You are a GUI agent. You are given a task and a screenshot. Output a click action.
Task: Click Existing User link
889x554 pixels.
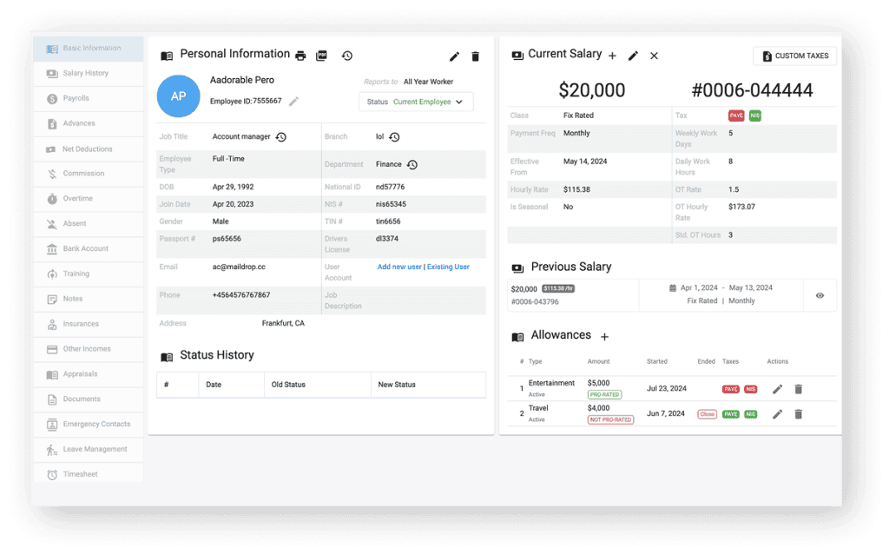coord(448,267)
